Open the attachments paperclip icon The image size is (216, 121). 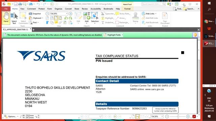point(60,23)
